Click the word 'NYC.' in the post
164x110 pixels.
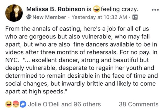pos(12,60)
